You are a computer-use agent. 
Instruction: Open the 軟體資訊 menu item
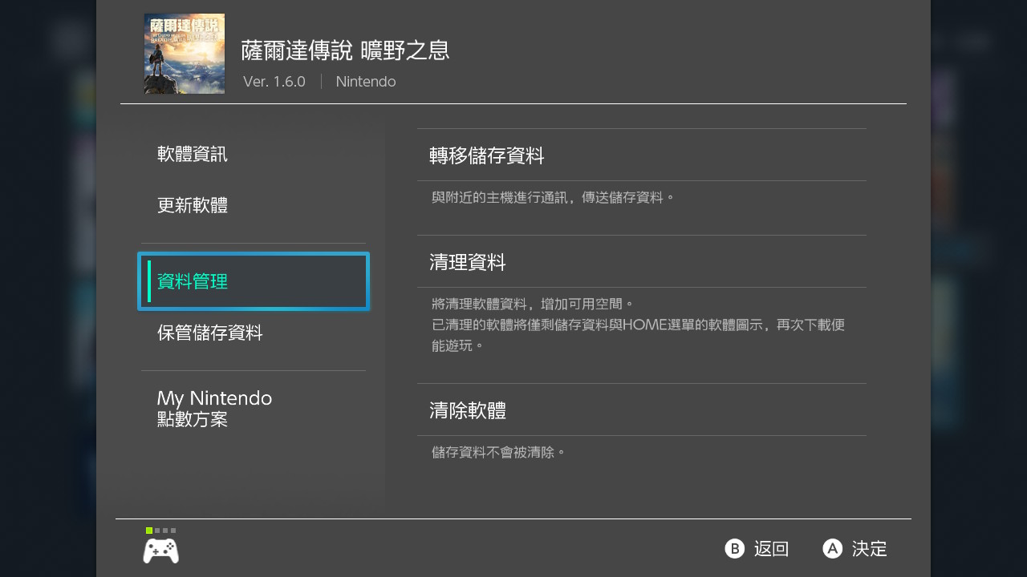253,154
